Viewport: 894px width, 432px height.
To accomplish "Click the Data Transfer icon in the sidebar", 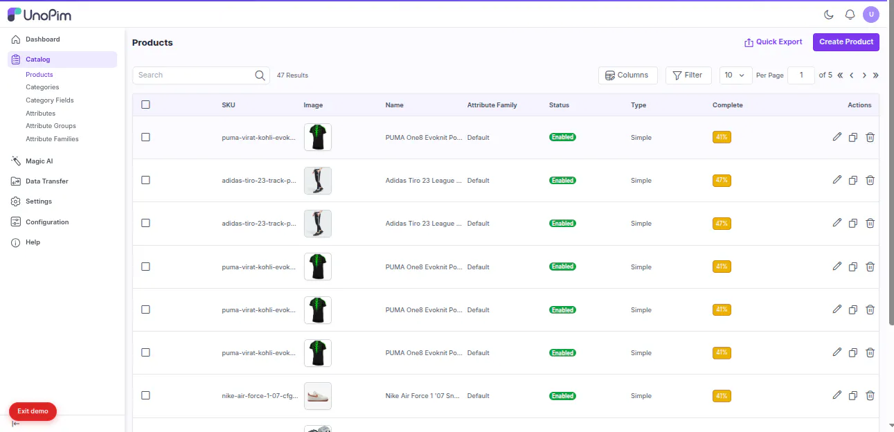I will point(16,181).
